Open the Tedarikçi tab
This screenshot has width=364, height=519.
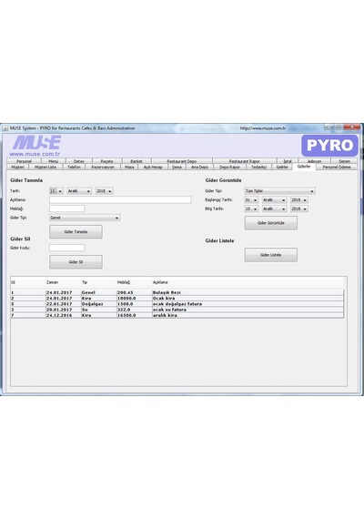258,168
